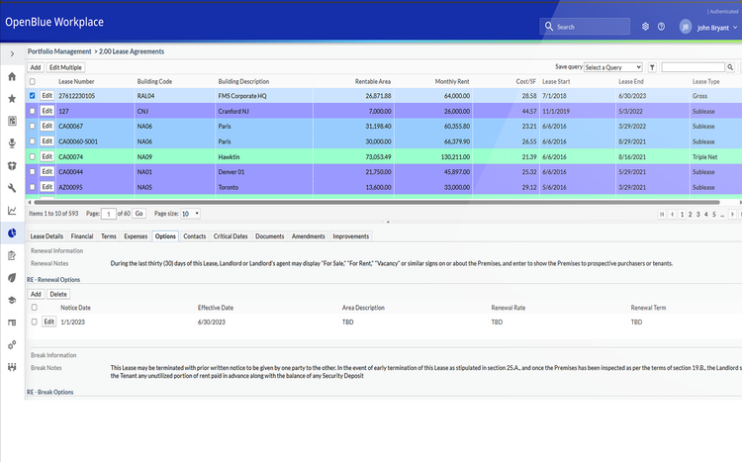Click the Portfolio Management breadcrumb
The width and height of the screenshot is (742, 462).
[x=59, y=51]
